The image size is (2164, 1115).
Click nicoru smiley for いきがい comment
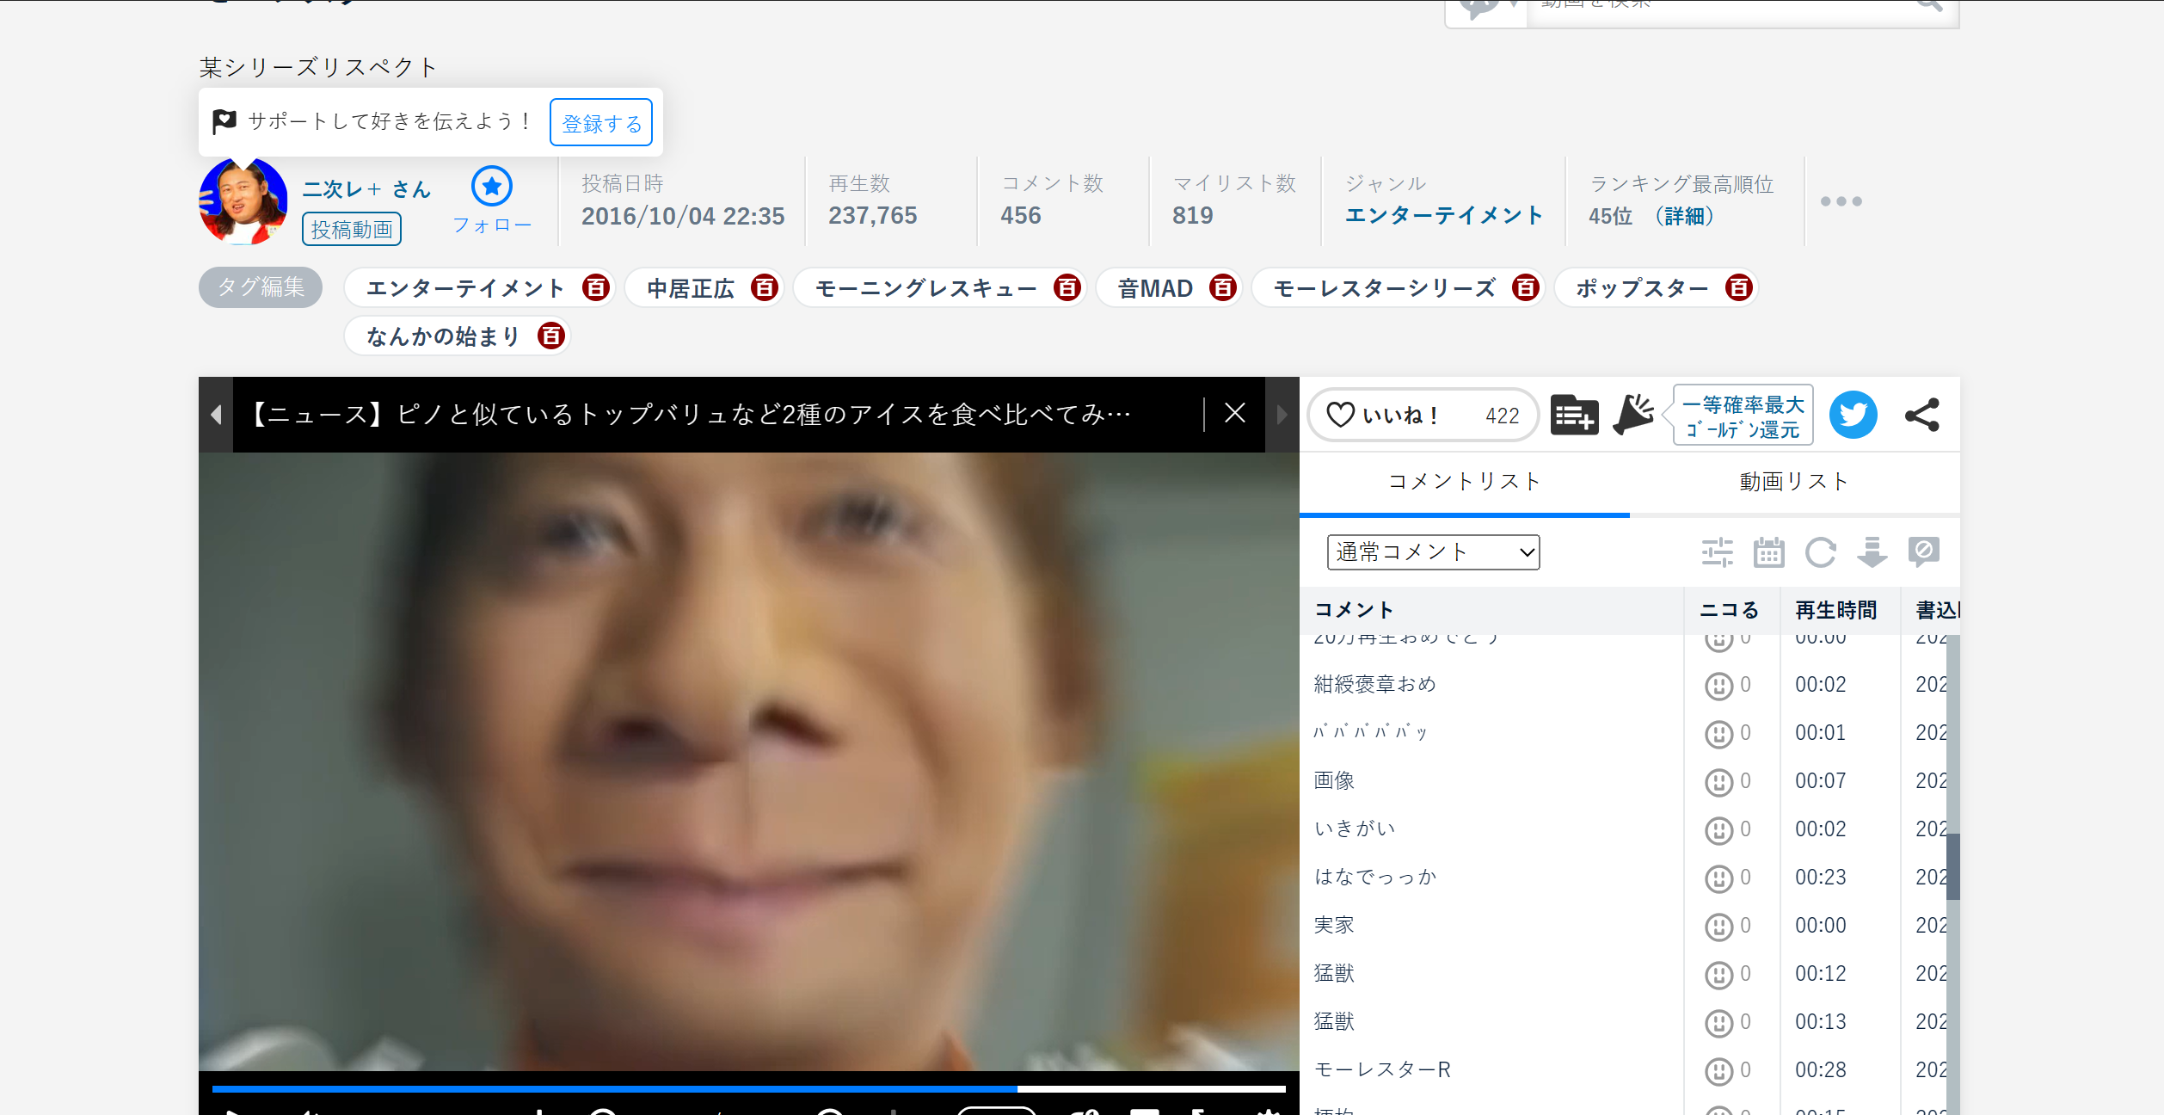pos(1718,830)
